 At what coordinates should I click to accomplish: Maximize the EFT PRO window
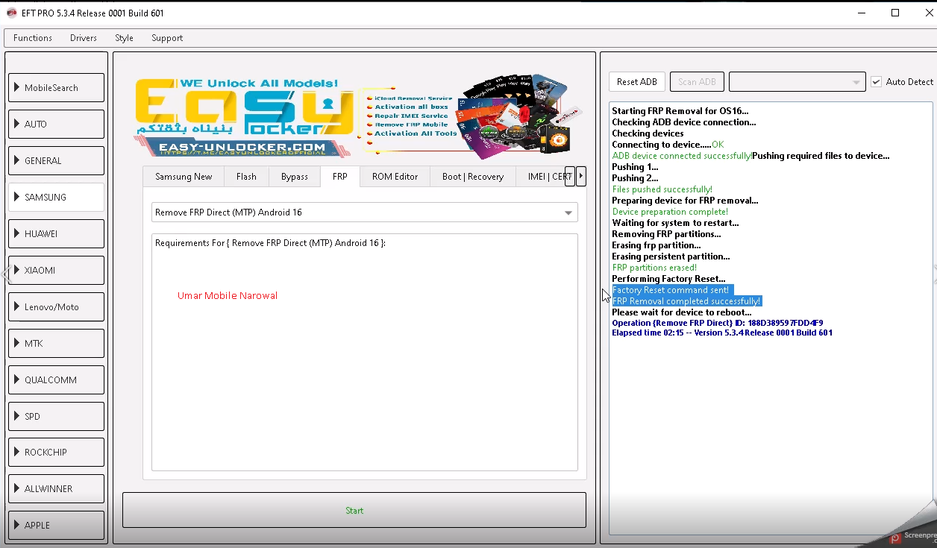click(895, 13)
